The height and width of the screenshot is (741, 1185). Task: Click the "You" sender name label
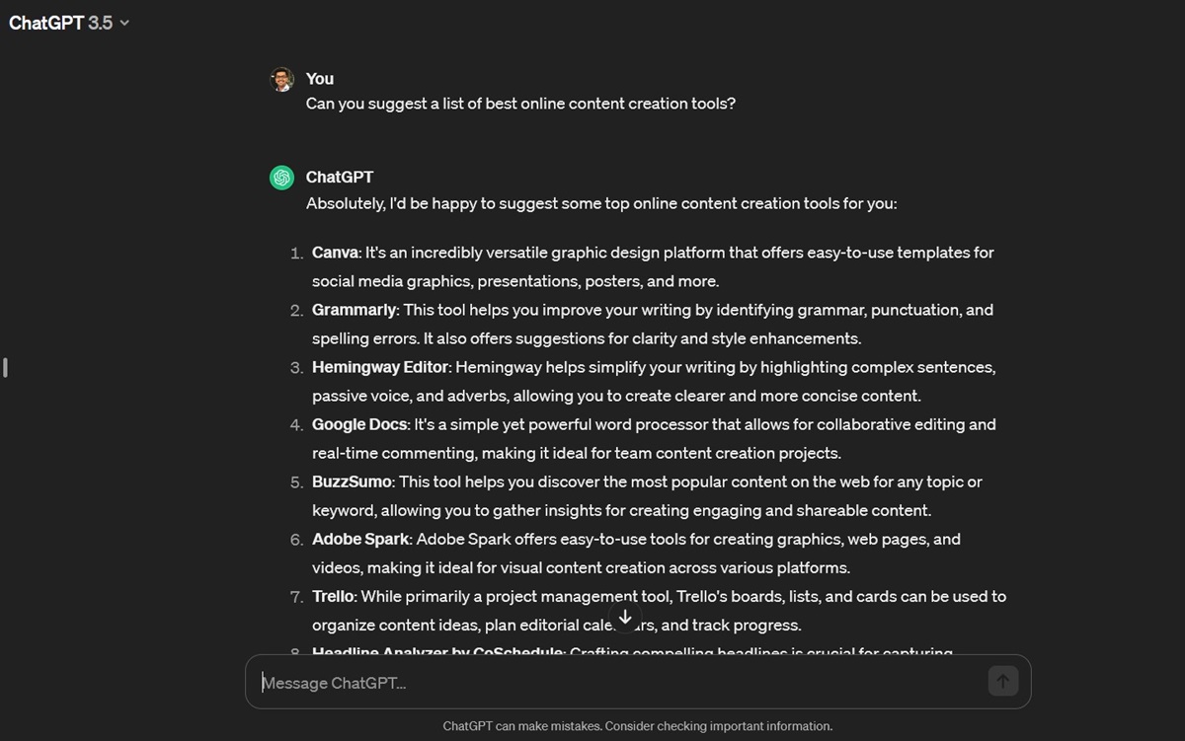tap(320, 79)
